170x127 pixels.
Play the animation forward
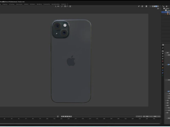click(67, 116)
